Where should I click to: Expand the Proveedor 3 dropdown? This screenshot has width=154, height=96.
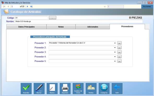(115, 52)
